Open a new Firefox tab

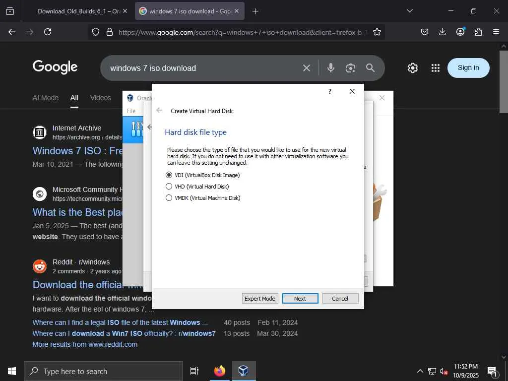coord(255,11)
